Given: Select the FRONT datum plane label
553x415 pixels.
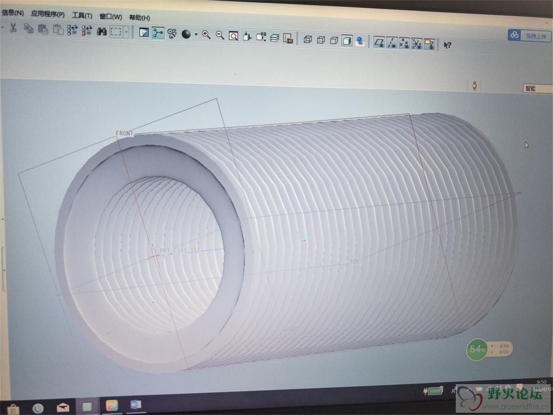Looking at the screenshot, I should pyautogui.click(x=124, y=133).
